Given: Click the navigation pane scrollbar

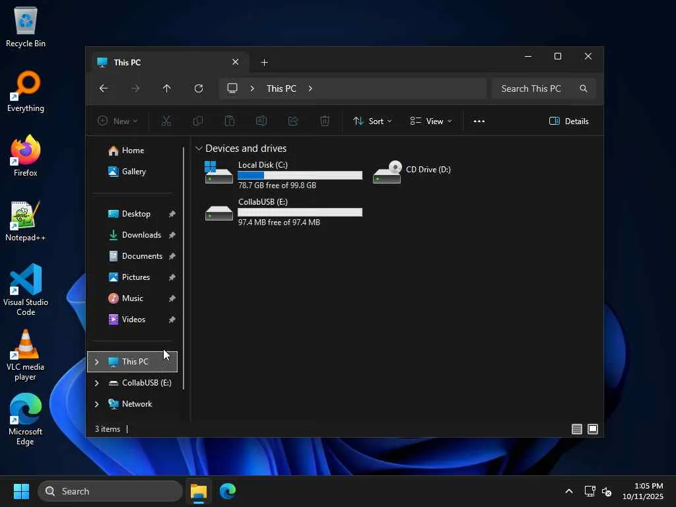Looking at the screenshot, I should [x=184, y=268].
